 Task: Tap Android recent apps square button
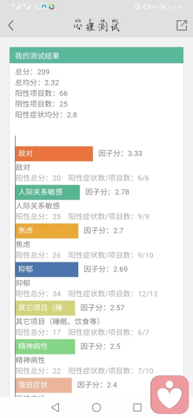click(137, 407)
